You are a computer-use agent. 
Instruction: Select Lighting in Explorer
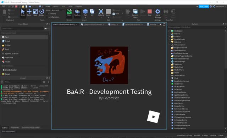pyautogui.click(x=177, y=42)
